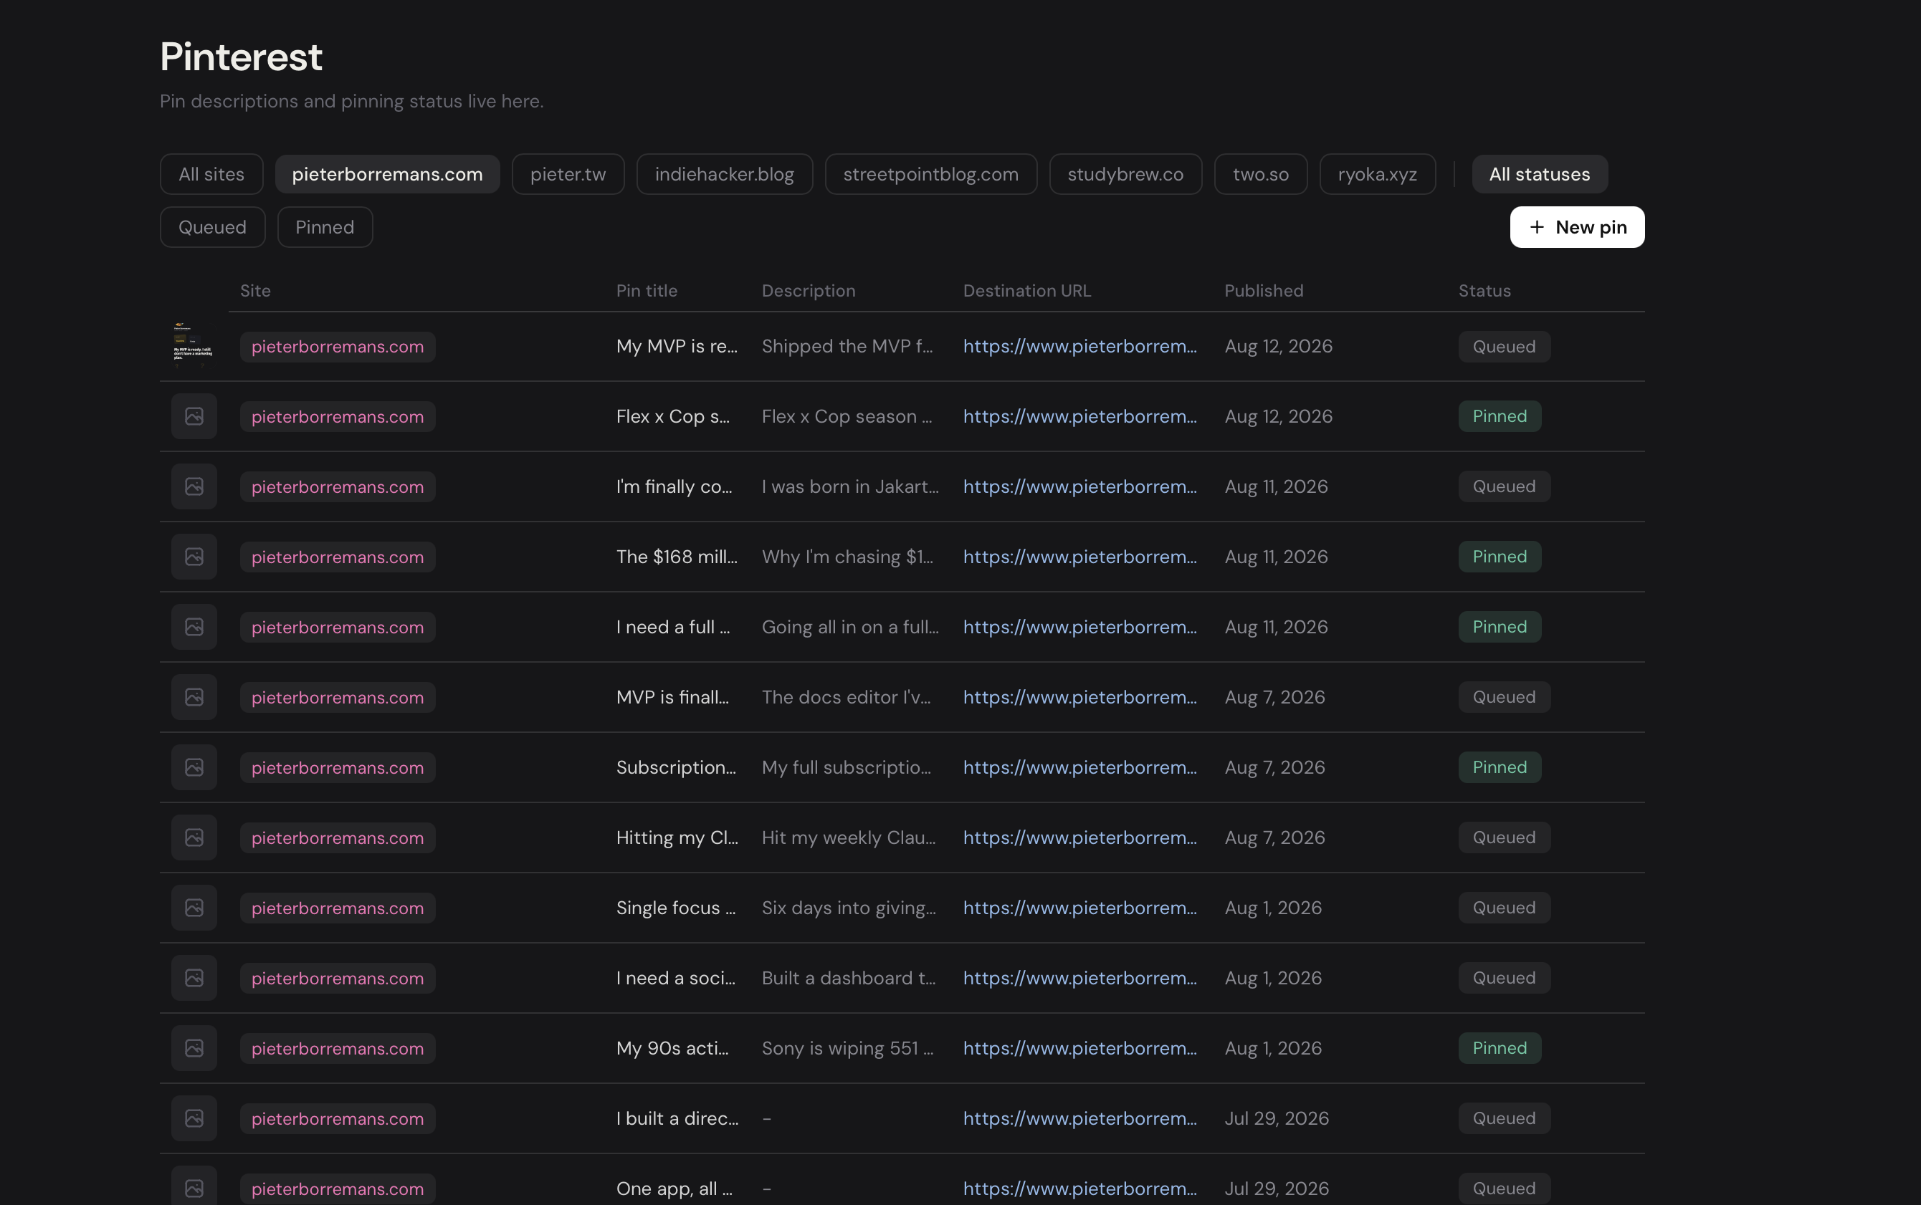Click 'Pin descriptions and pinning status live here.' subtitle

[x=352, y=101]
